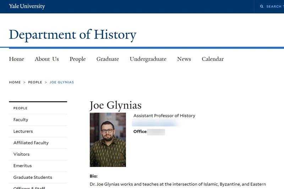Viewport: 284px width, 189px height.
Task: Open the People menu
Action: [x=78, y=59]
